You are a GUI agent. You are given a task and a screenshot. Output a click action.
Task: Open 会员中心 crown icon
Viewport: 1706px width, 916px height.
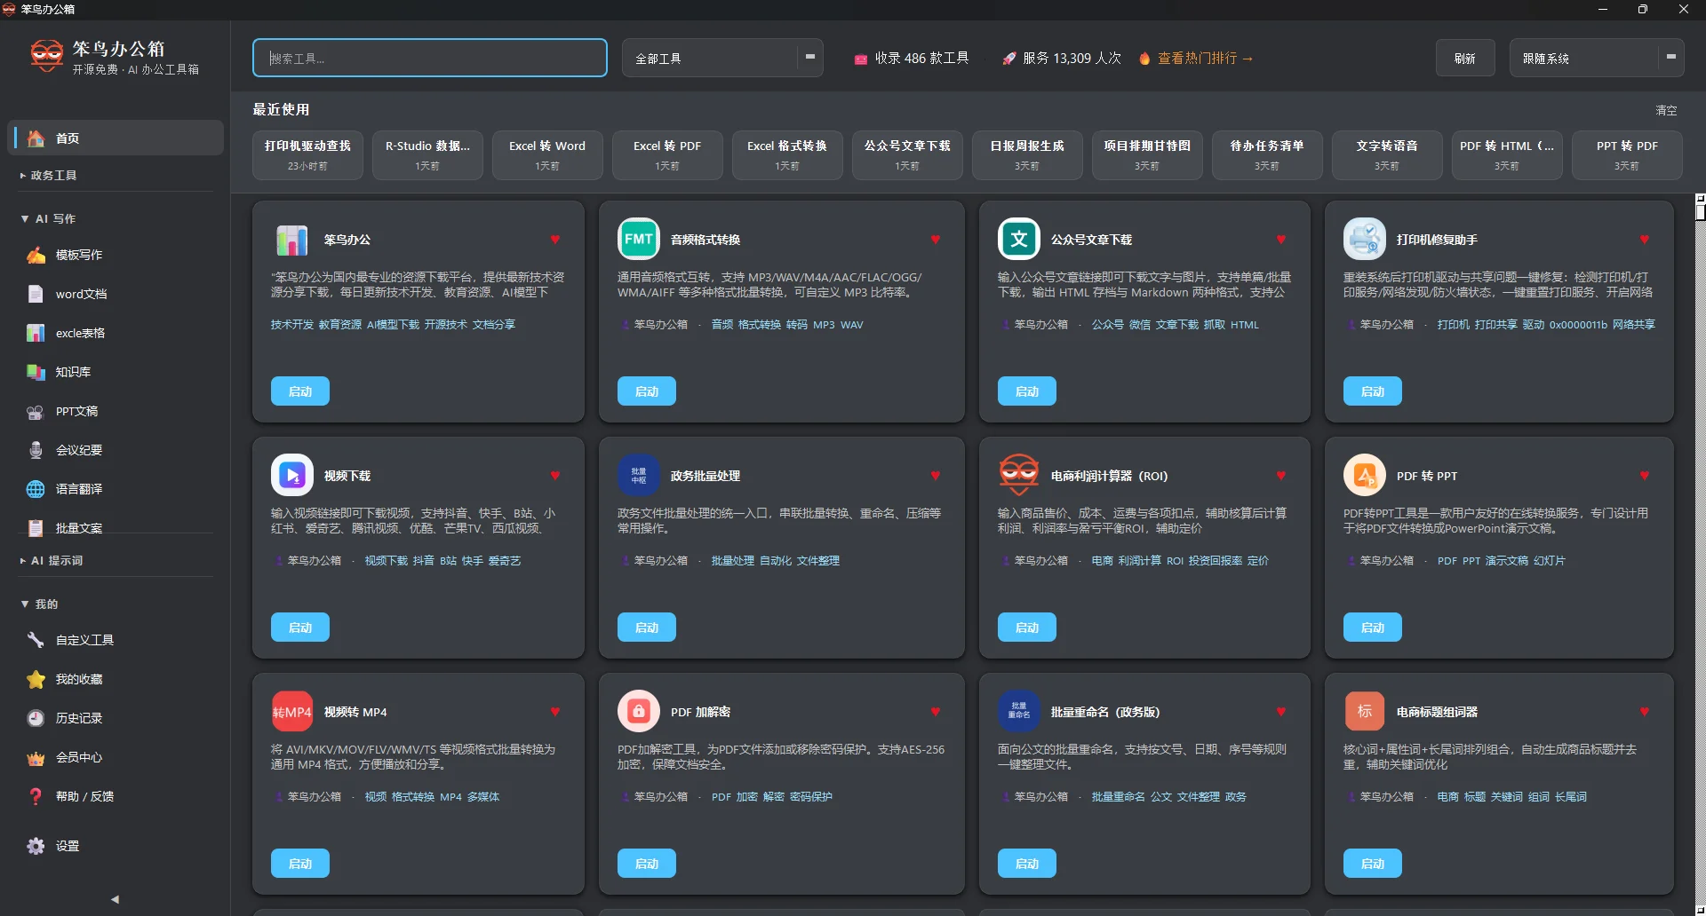(36, 758)
